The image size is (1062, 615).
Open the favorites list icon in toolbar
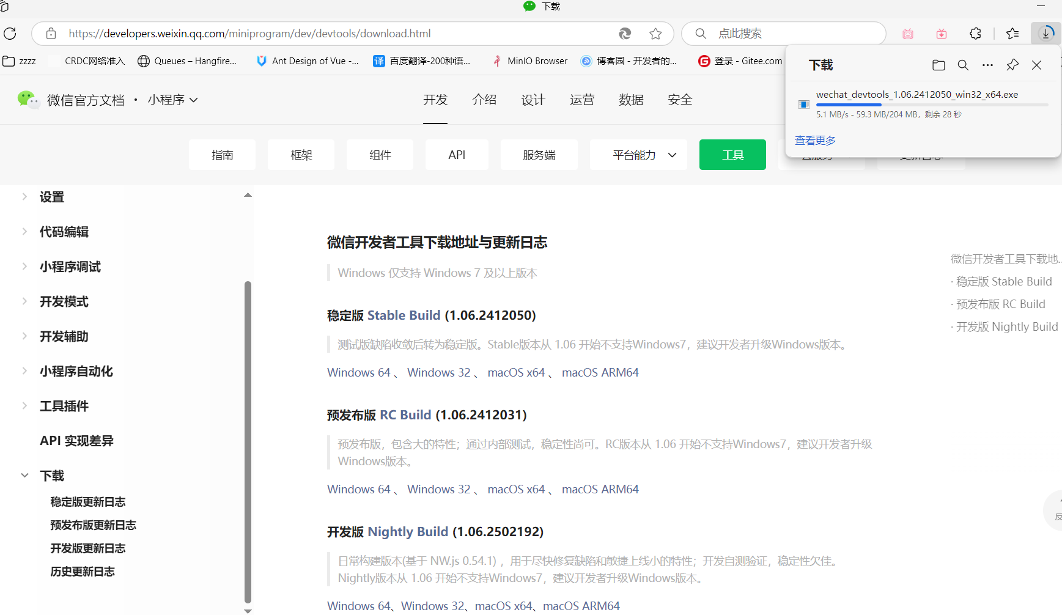click(x=1012, y=34)
